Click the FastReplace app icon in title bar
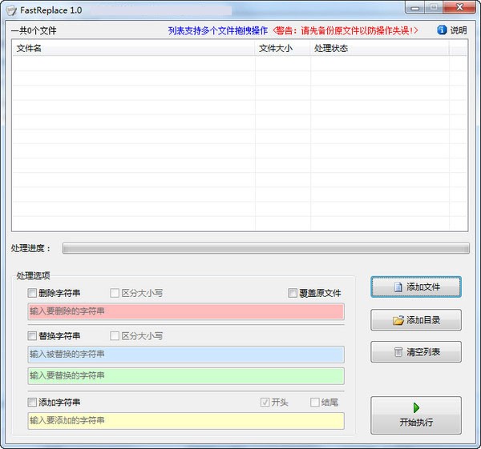481x449 pixels. pos(11,10)
